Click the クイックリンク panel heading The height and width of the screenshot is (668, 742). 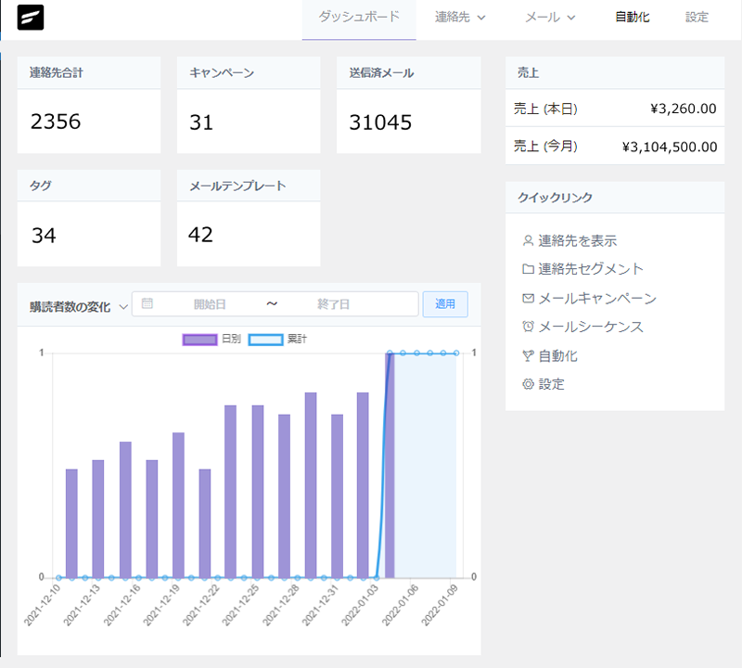tap(555, 198)
